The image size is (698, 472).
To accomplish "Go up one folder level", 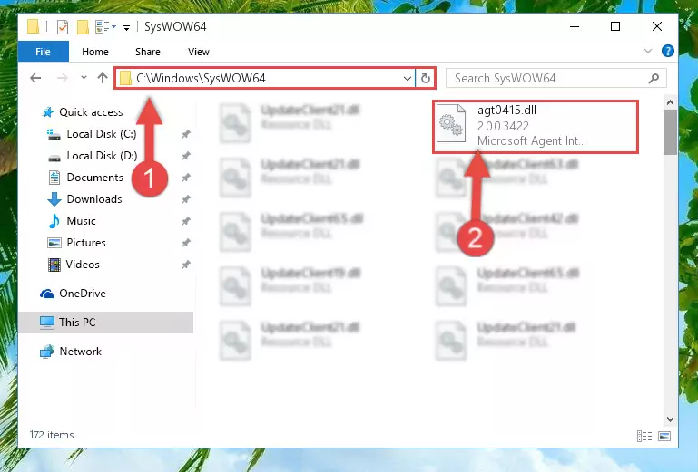I will point(103,78).
